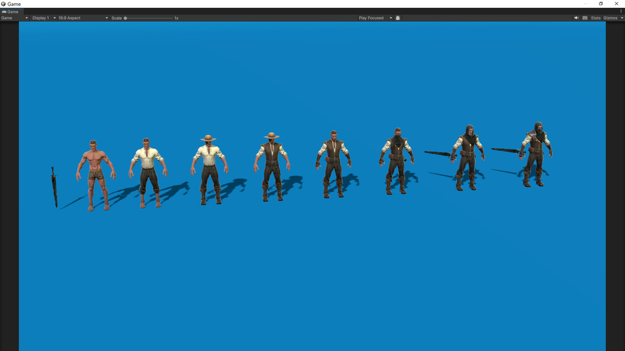Click the hooded masked character at far right
This screenshot has height=351, width=625.
click(x=536, y=153)
